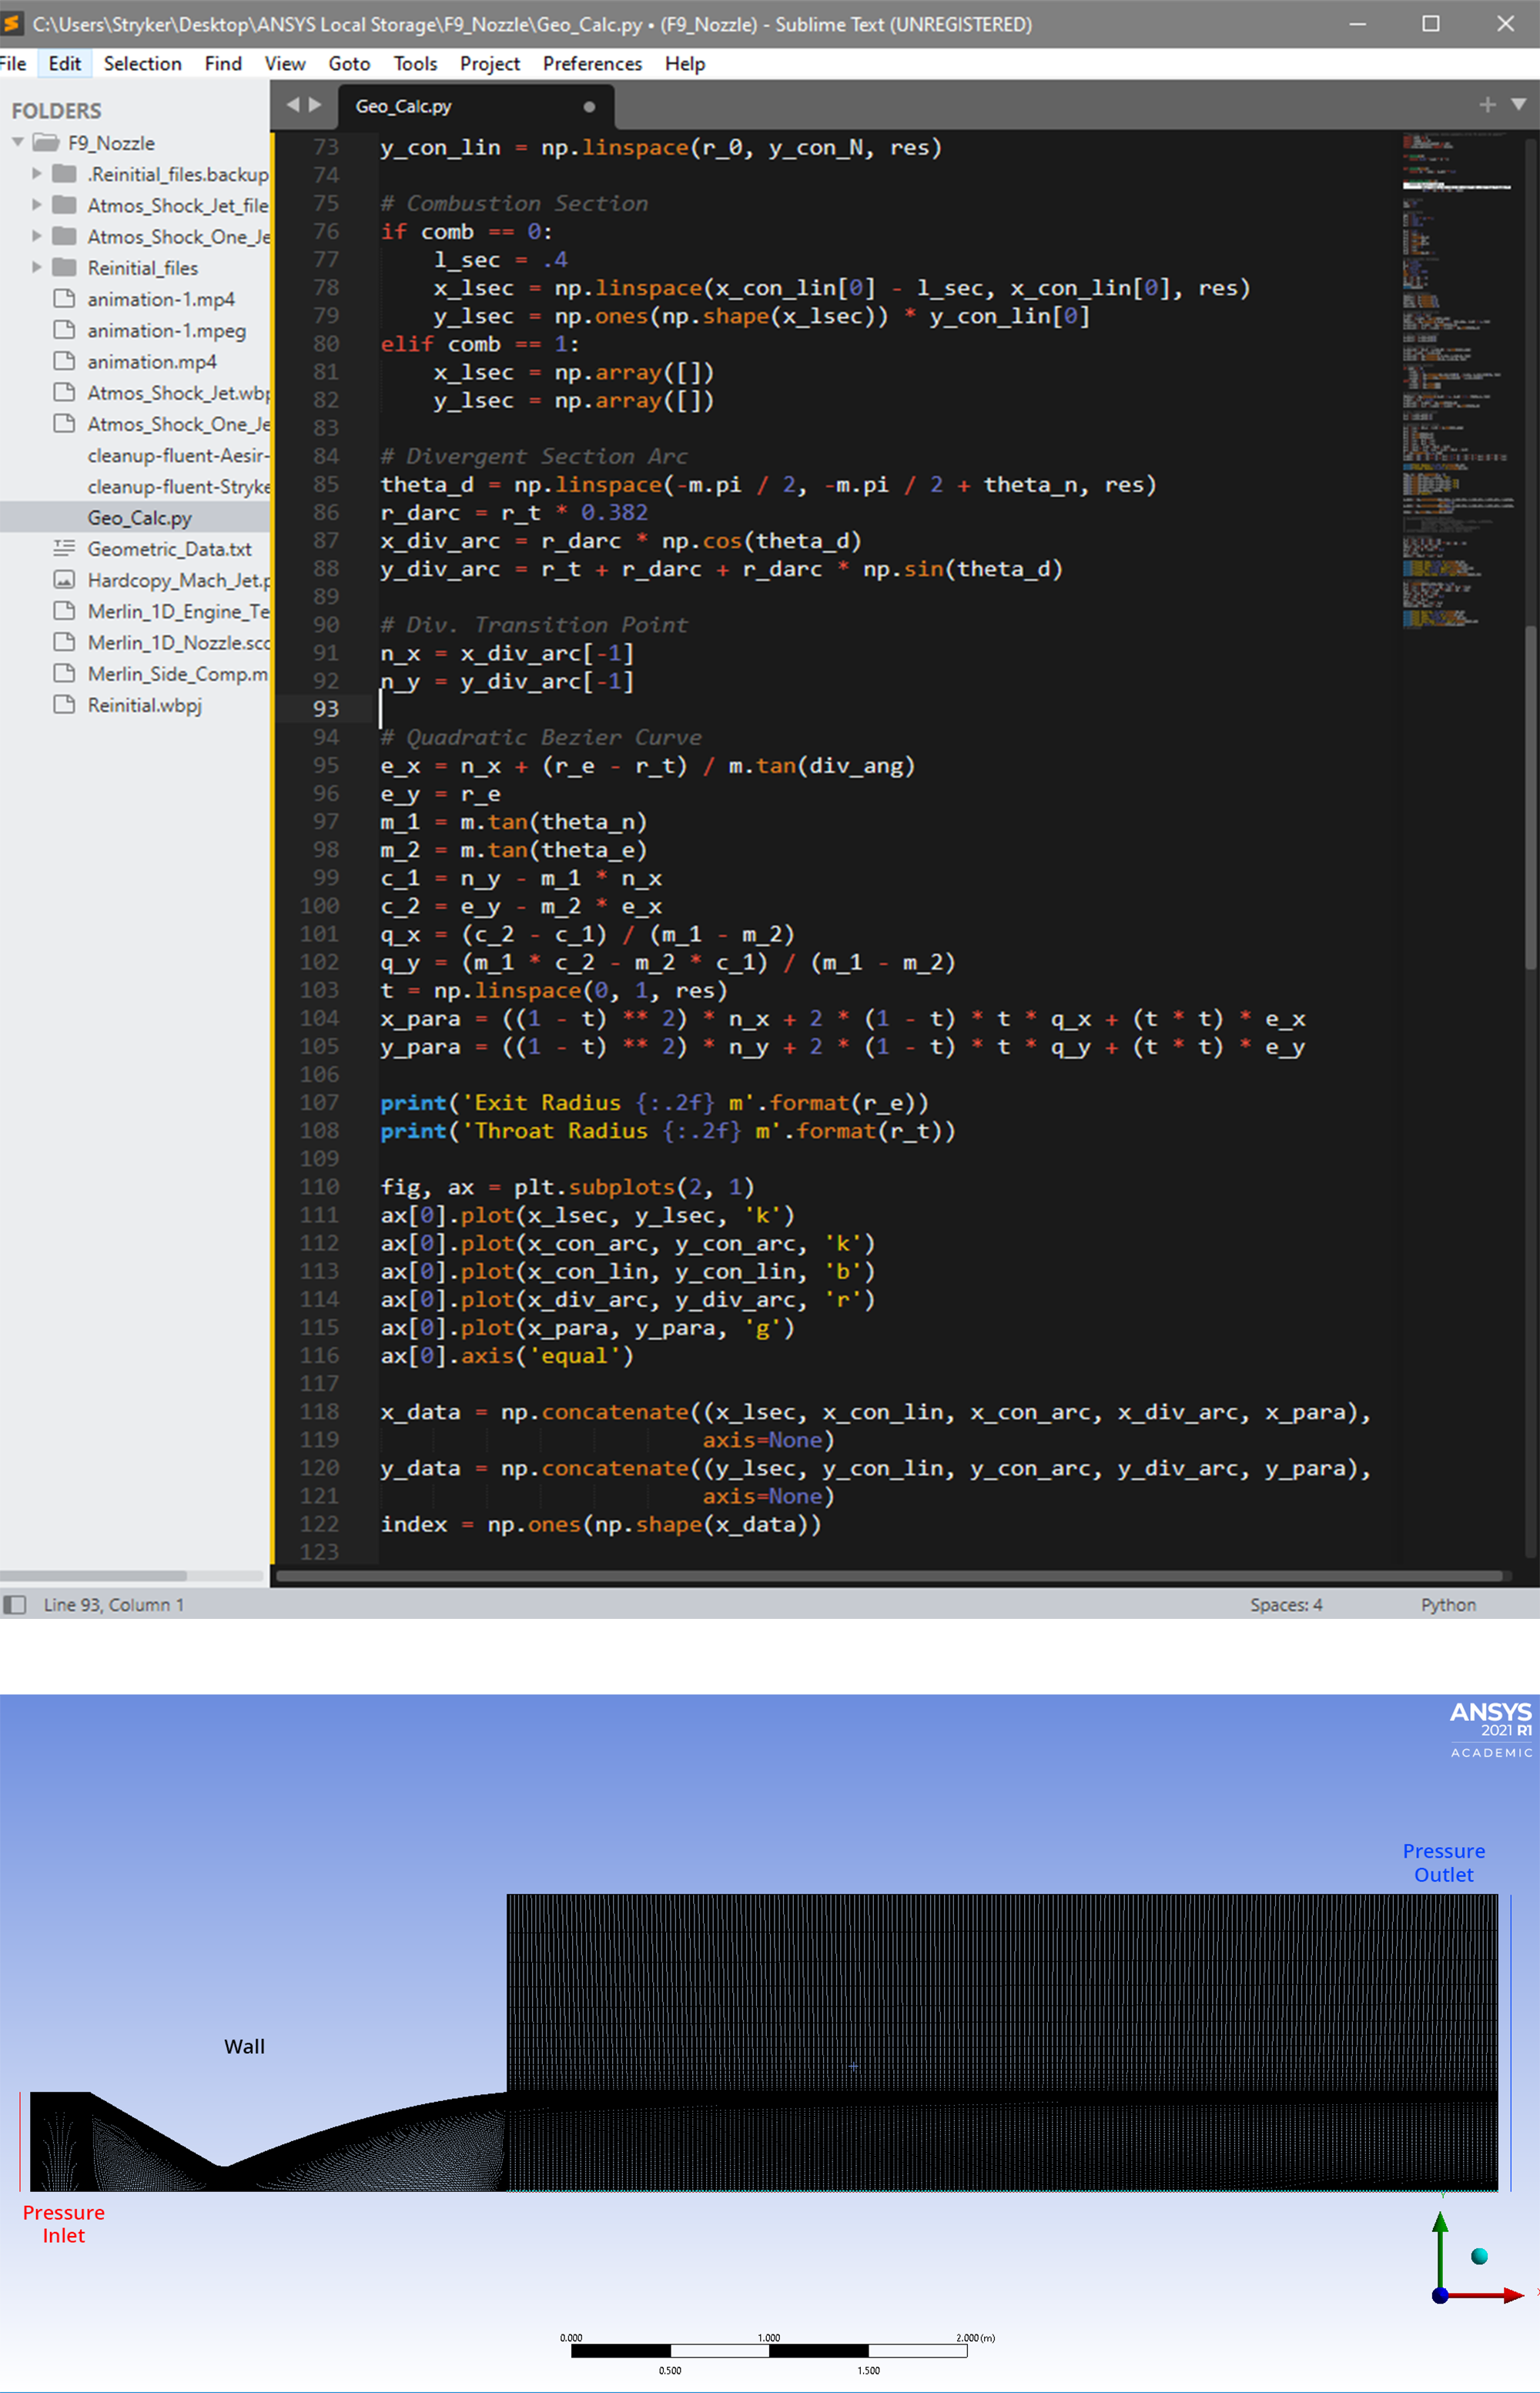Click the Spaces: 4 indentation setting
The width and height of the screenshot is (1540, 2393).
(x=1285, y=1604)
